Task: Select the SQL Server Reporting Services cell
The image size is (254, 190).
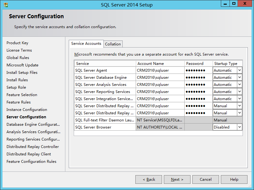Action: 105,92
